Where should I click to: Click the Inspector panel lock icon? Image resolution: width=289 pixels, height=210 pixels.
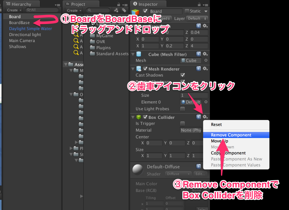(199, 4)
